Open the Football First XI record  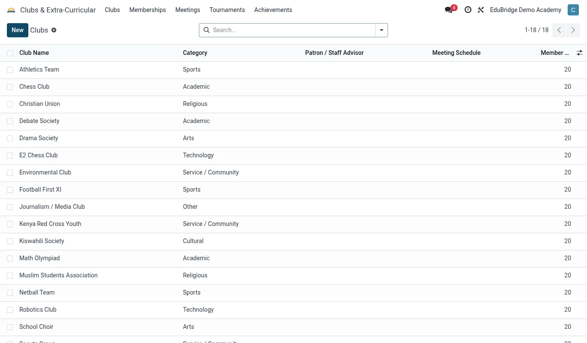40,190
